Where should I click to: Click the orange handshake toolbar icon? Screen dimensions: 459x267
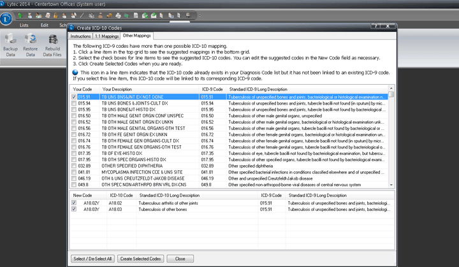tap(109, 15)
